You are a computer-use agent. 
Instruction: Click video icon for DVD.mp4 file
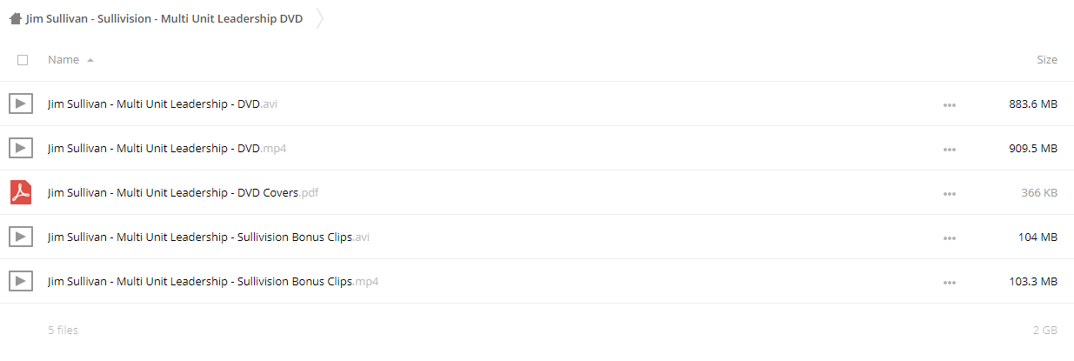[x=21, y=149]
